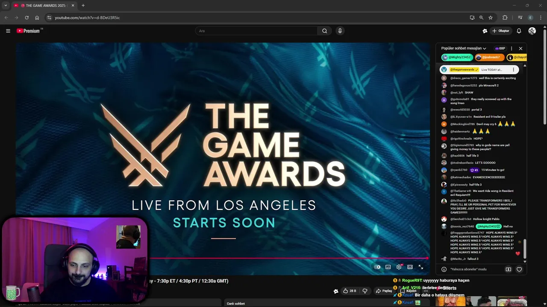Toggle subtitles/closed captions button
Screen dimensions: 547x307
click(x=388, y=267)
